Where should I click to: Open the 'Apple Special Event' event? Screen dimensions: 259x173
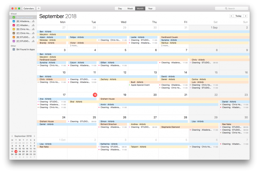click(x=140, y=85)
